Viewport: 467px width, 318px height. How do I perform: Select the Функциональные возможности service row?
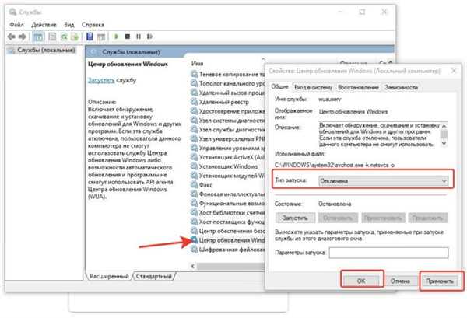pos(227,203)
